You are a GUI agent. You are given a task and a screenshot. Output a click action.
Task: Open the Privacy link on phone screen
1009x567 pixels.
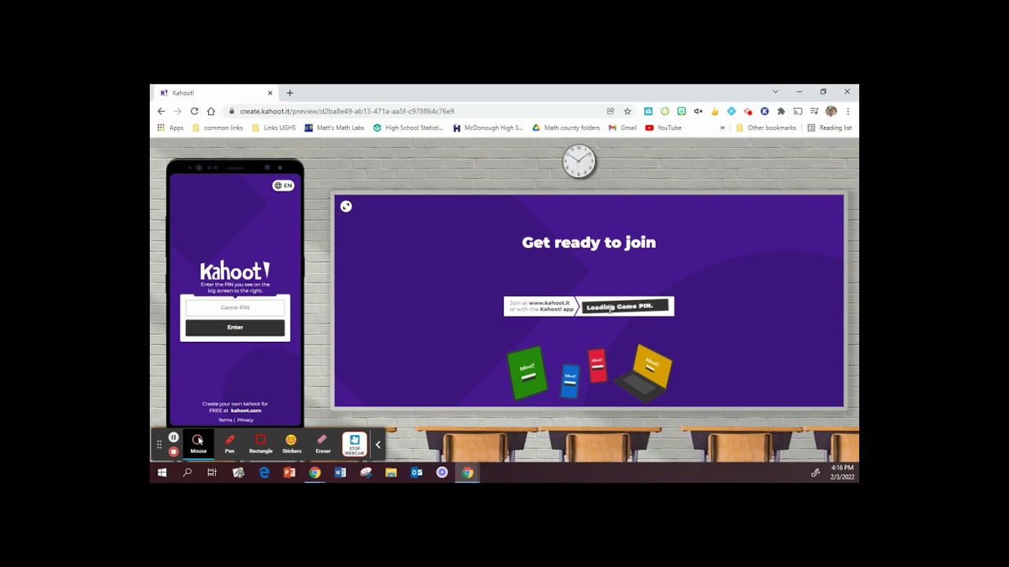point(245,420)
